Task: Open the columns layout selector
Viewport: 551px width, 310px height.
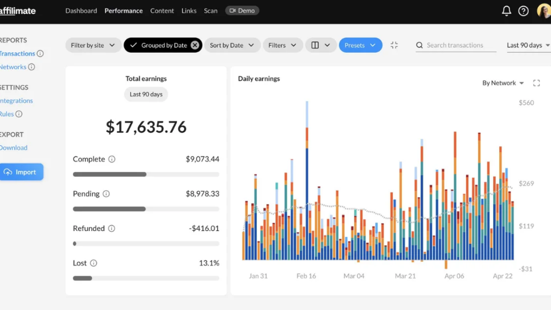Action: pos(321,45)
